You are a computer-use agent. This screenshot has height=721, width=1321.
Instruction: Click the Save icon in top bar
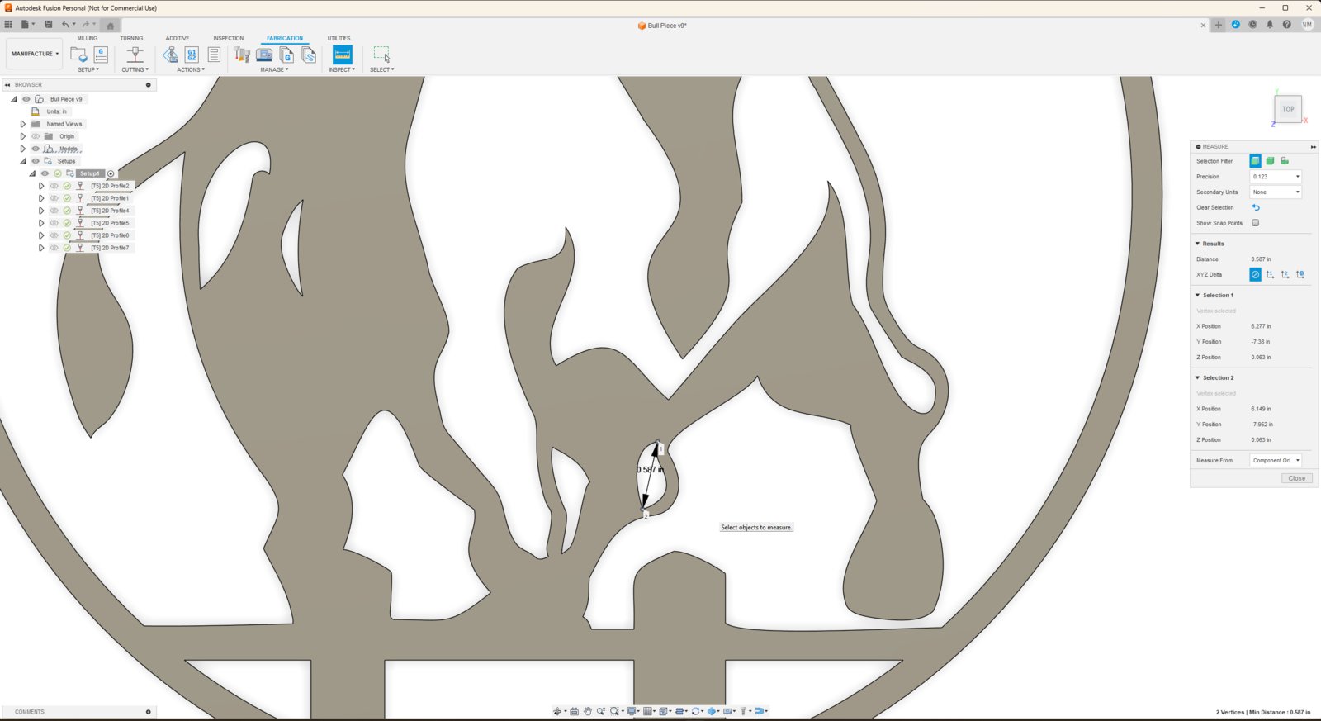pos(49,25)
